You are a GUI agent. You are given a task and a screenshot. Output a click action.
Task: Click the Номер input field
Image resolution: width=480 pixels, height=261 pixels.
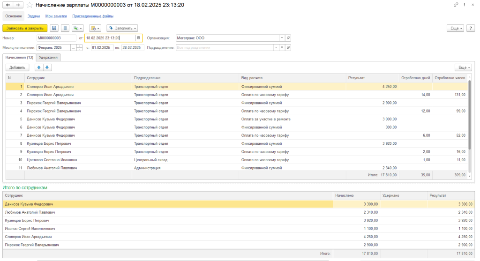pyautogui.click(x=56, y=38)
